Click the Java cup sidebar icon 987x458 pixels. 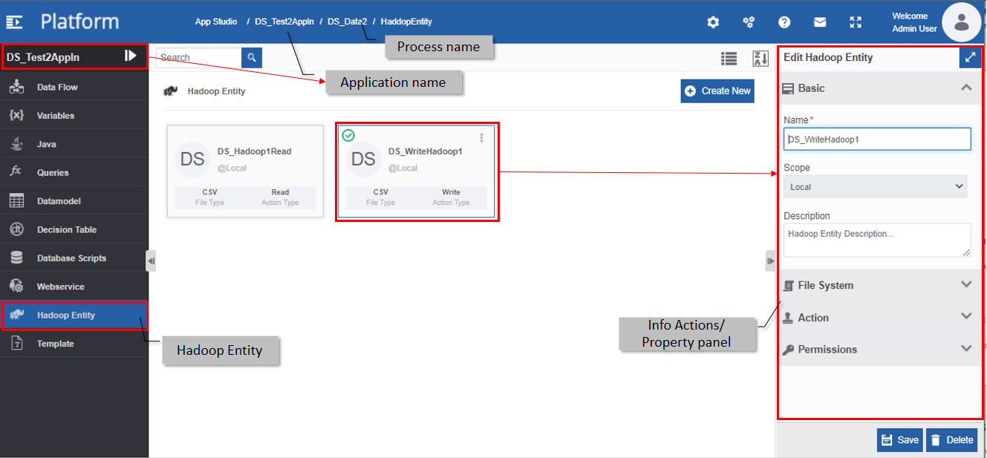point(16,144)
